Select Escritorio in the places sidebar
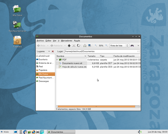168x134 pixels. [45, 59]
